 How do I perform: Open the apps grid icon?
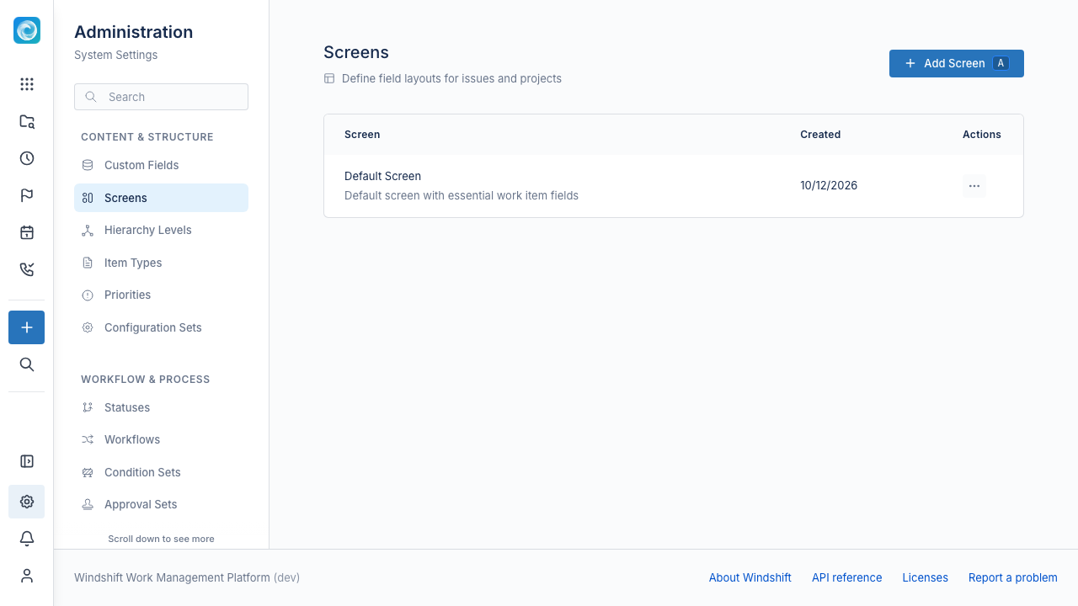pyautogui.click(x=27, y=84)
